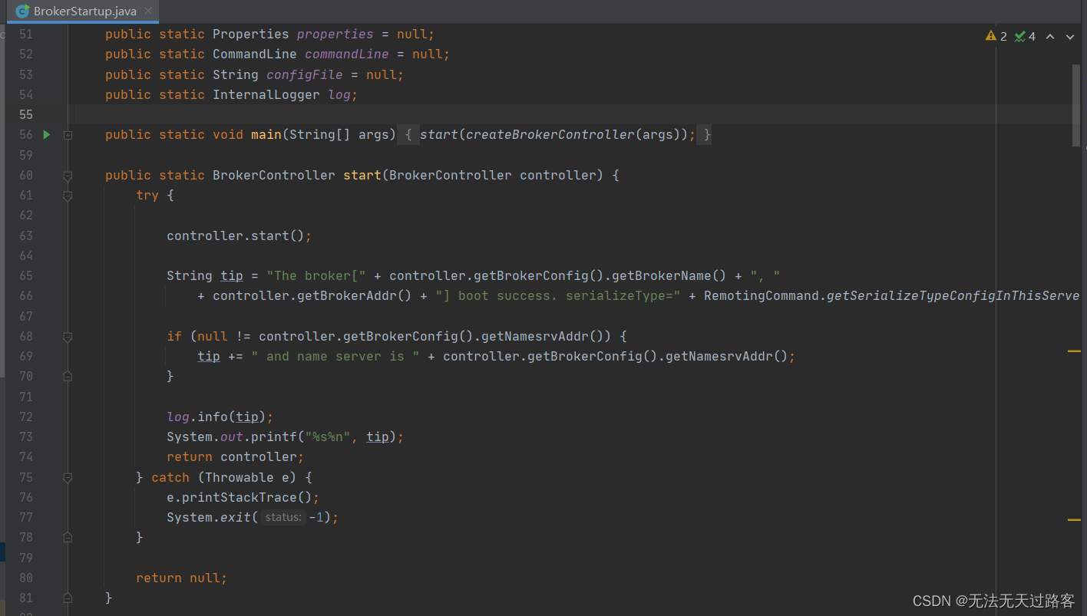Screen dimensions: 1087x616
Task: Click string " and name server is "
Action: 335,356
